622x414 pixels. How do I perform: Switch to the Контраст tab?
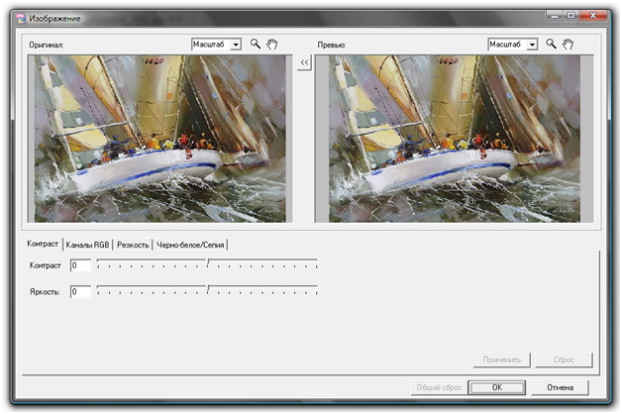pos(43,244)
